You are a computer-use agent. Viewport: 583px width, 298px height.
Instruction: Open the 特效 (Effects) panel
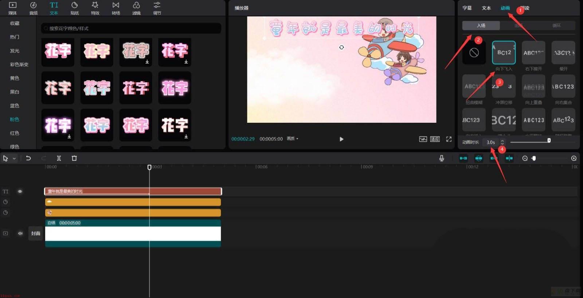pos(95,8)
